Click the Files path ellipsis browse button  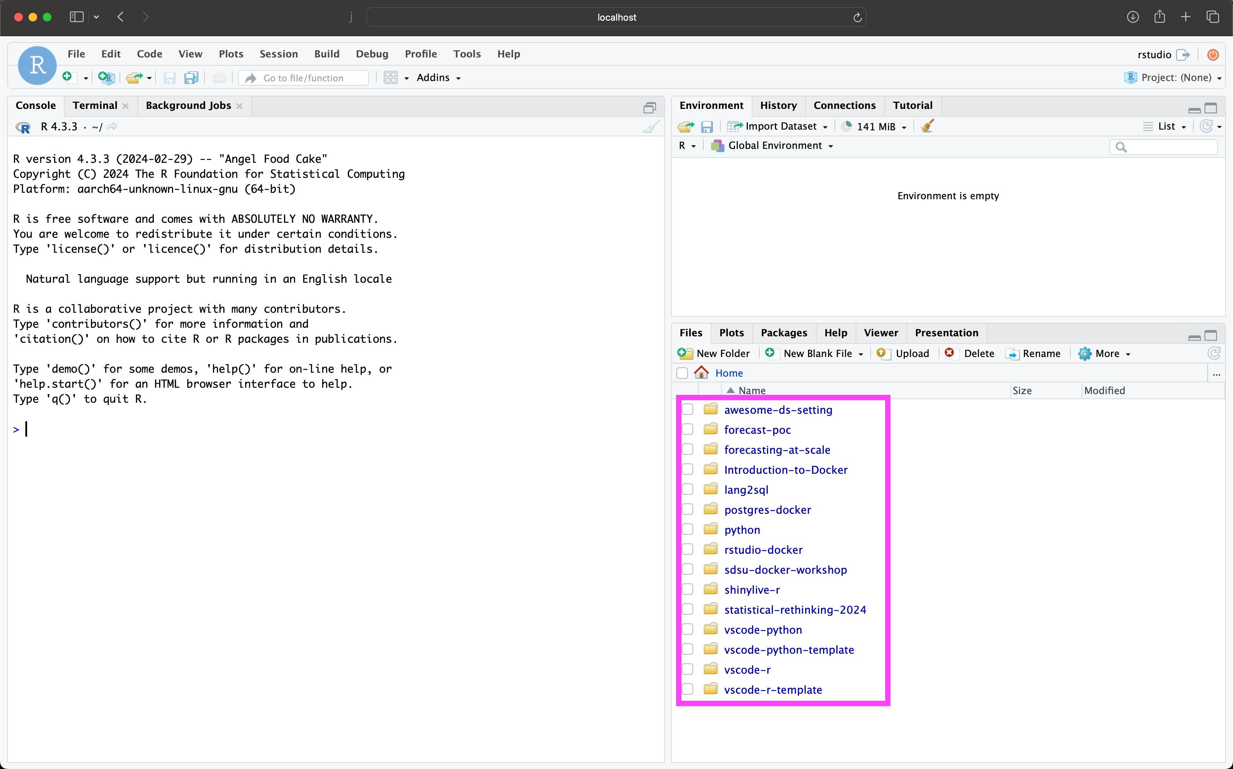[1216, 374]
